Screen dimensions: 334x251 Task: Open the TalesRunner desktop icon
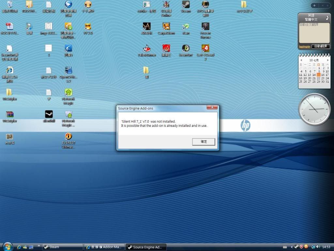(147, 48)
